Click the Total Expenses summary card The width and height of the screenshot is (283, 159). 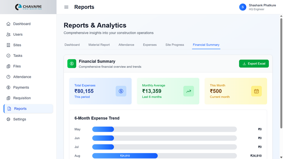coord(100,91)
